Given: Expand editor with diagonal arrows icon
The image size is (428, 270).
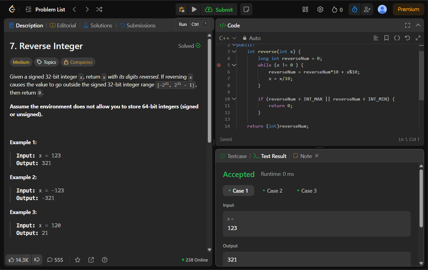Looking at the screenshot, I should tap(418, 38).
